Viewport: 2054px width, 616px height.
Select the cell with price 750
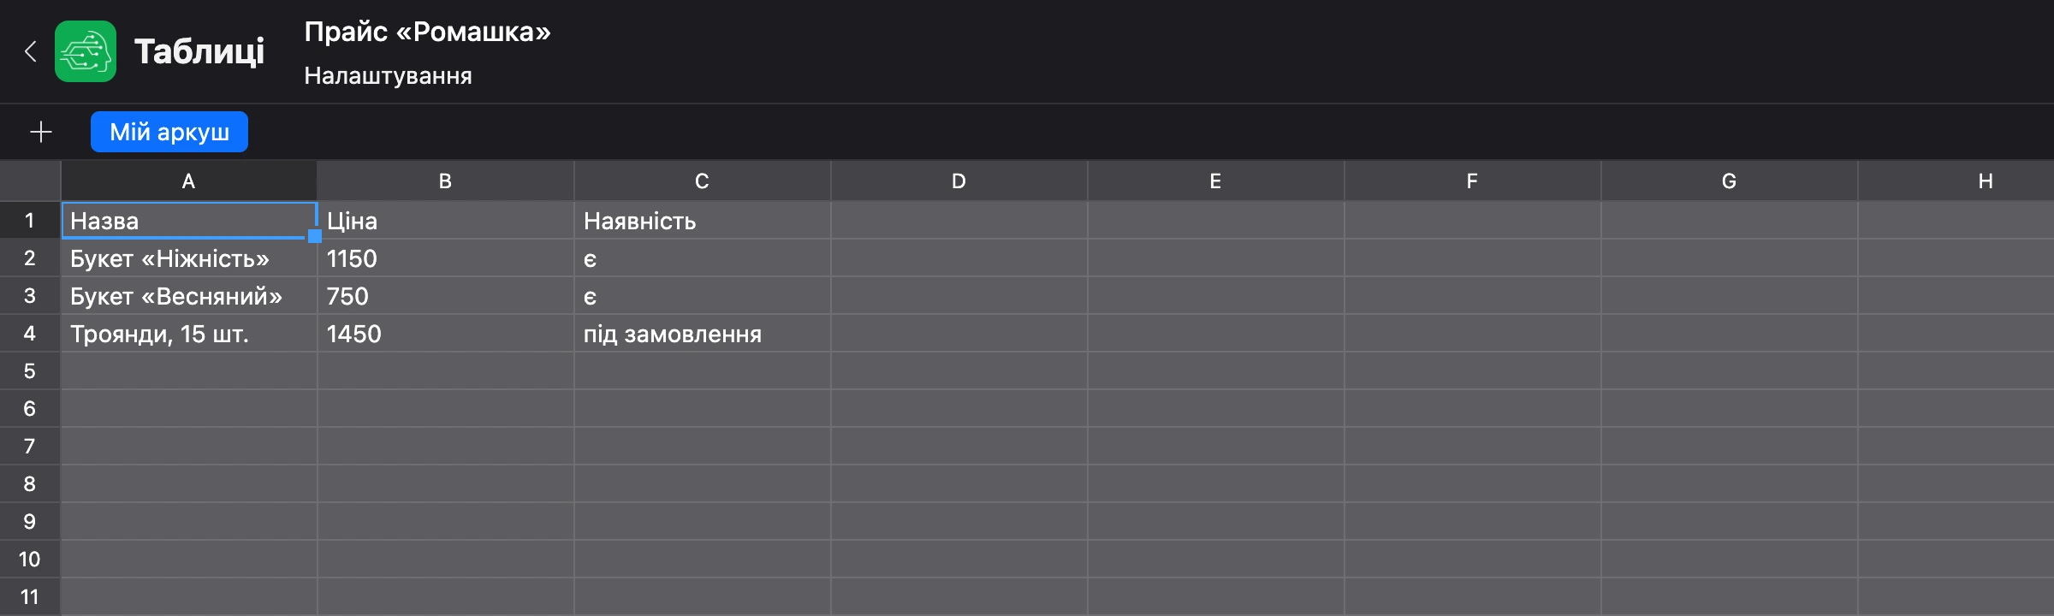coord(446,295)
